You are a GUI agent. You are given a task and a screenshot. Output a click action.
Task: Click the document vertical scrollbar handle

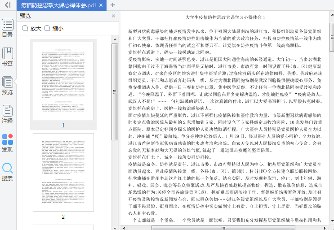pos(332,37)
